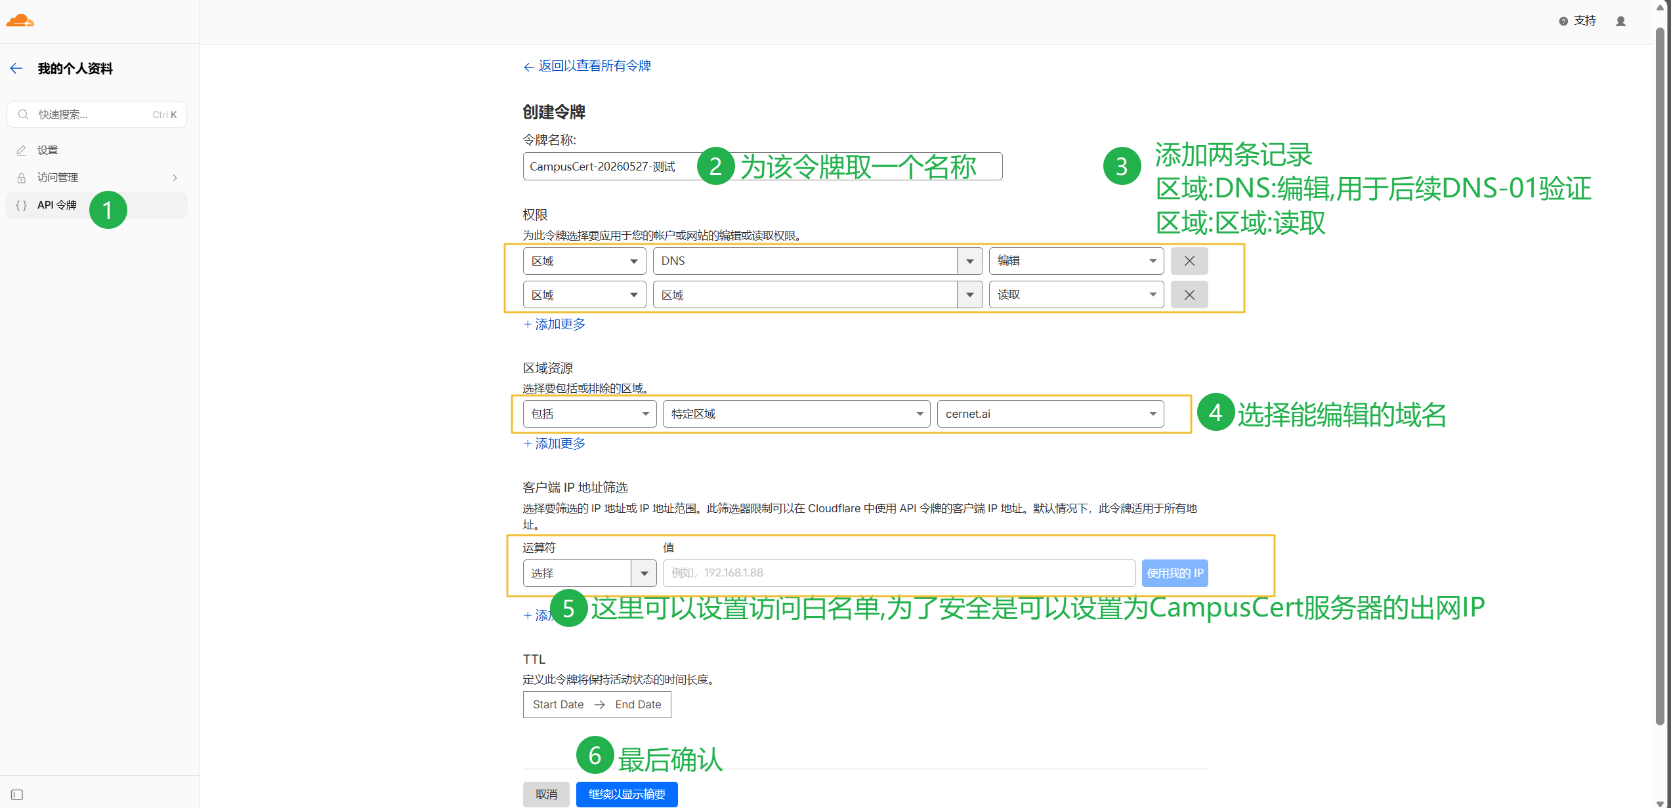Open the 特定区域 dropdown
Screen dimensions: 1671x808
click(x=797, y=414)
